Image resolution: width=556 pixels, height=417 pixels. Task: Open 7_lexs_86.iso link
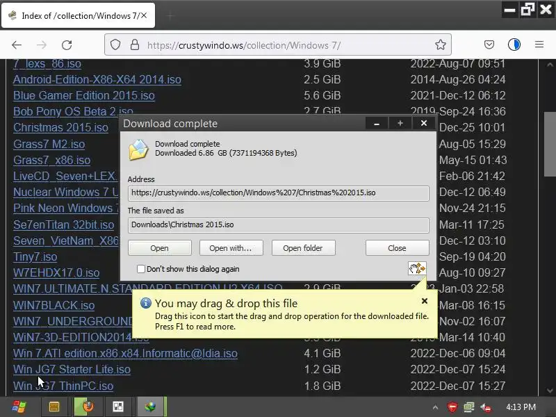point(47,64)
